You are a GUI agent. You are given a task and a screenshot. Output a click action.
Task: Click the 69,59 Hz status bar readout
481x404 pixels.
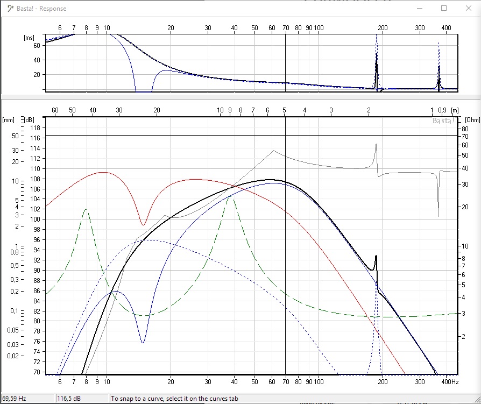[x=27, y=399]
